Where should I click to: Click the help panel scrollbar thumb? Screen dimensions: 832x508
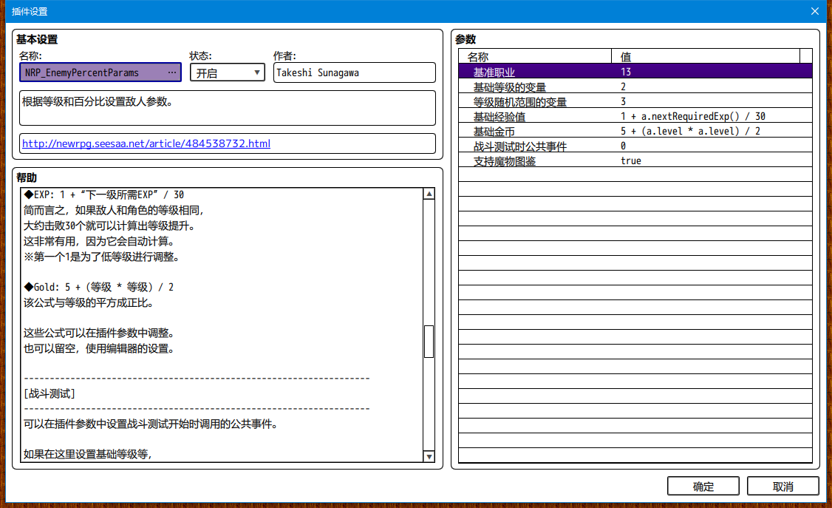pyautogui.click(x=429, y=342)
